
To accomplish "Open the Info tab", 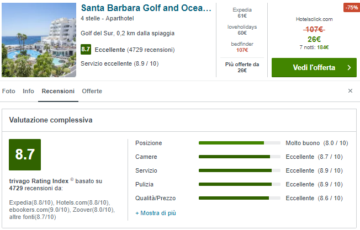I will click(x=29, y=91).
